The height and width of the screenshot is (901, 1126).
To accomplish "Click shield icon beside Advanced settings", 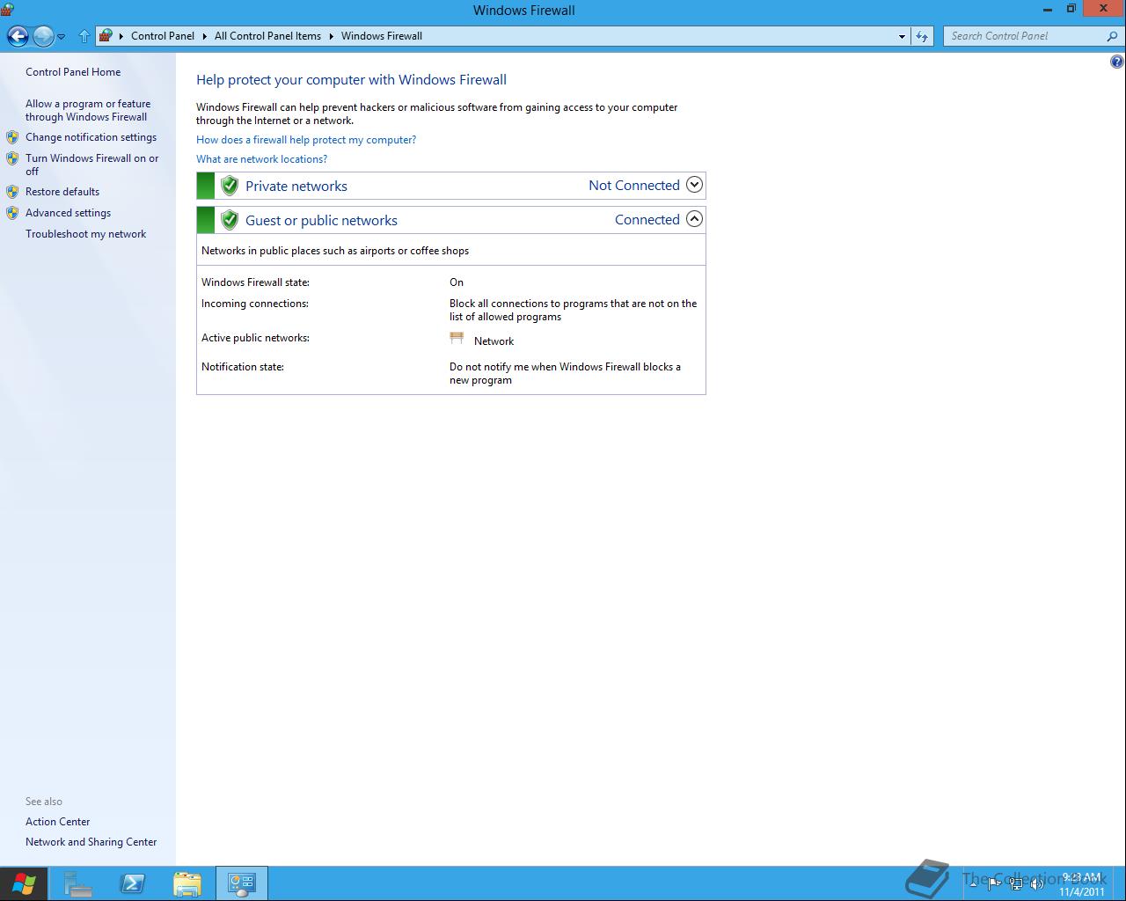I will click(x=12, y=213).
